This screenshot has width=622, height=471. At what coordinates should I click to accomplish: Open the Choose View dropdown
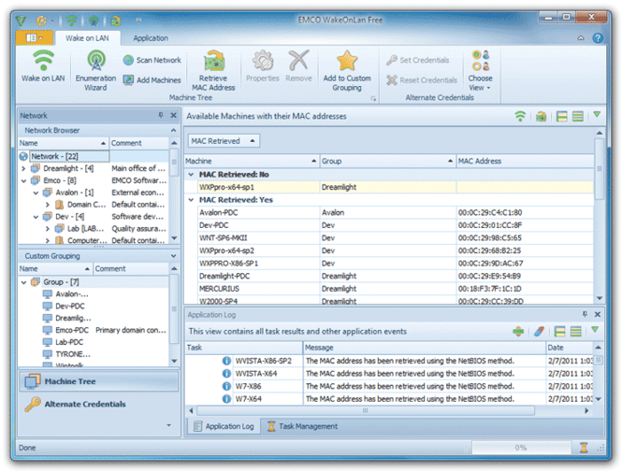click(x=480, y=71)
